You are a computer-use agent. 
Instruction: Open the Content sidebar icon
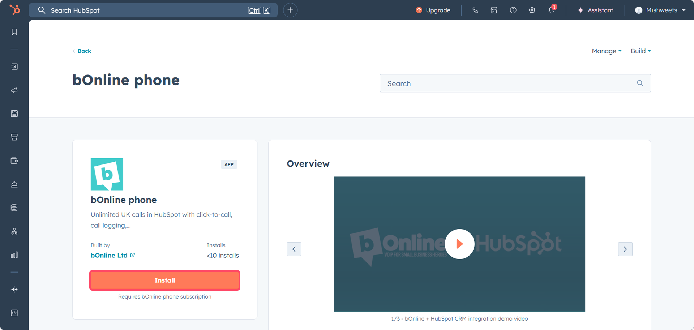tap(14, 113)
